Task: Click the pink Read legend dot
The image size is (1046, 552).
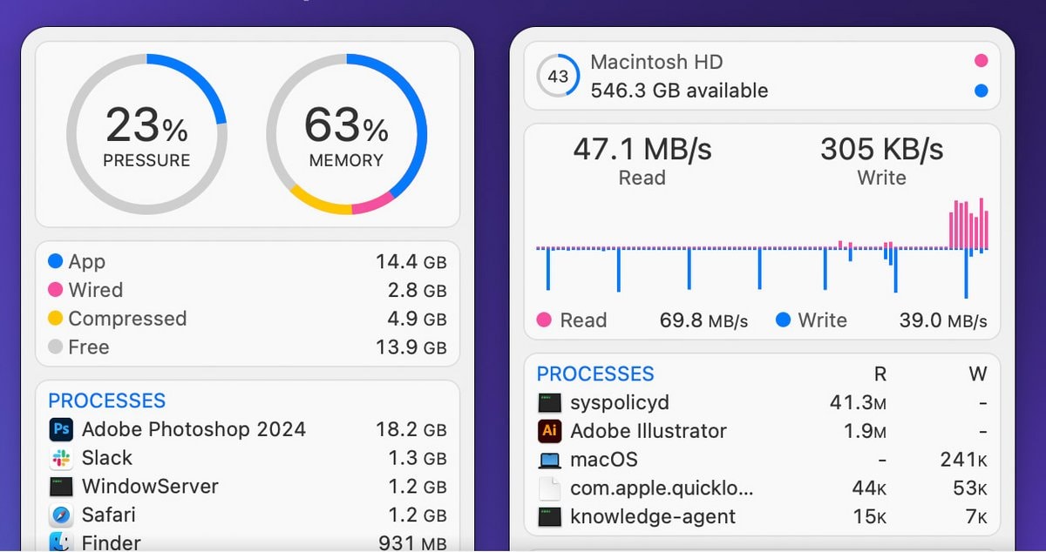Action: click(x=544, y=320)
